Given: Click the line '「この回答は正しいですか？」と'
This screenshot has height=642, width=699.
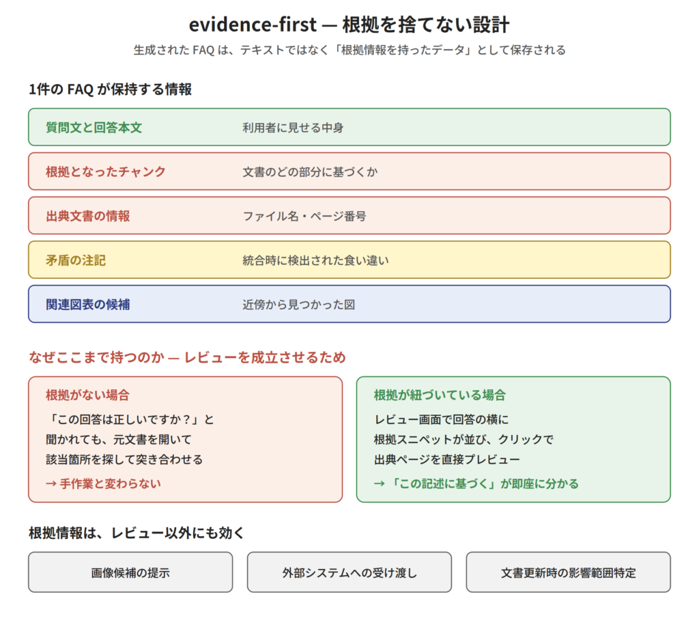Looking at the screenshot, I should (x=130, y=419).
